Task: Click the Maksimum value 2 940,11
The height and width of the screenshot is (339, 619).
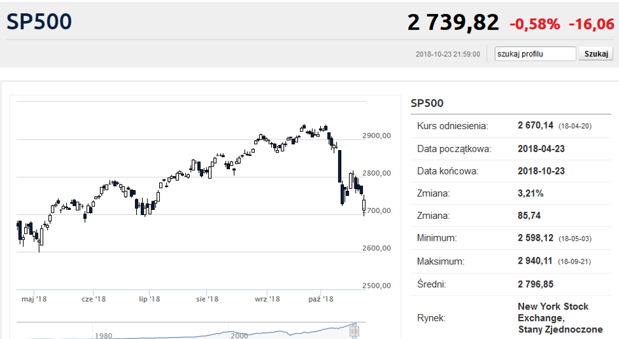Action: point(535,261)
